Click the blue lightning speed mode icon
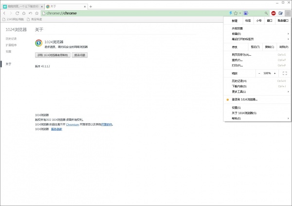The width and height of the screenshot is (292, 206). tap(231, 13)
